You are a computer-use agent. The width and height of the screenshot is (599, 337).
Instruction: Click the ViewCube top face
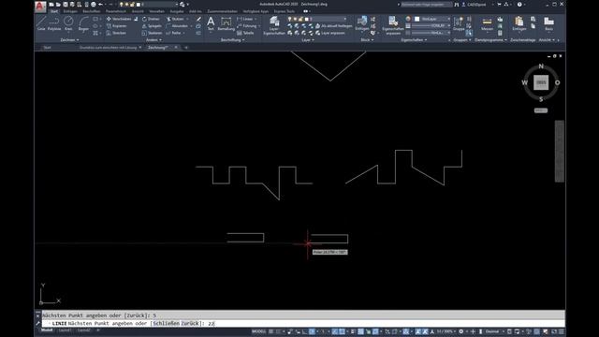click(x=541, y=82)
